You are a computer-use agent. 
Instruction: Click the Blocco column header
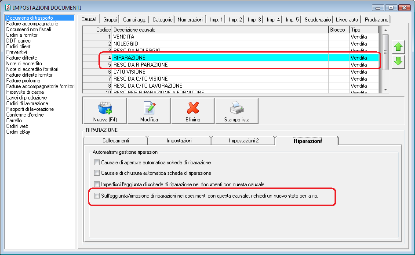pyautogui.click(x=339, y=30)
